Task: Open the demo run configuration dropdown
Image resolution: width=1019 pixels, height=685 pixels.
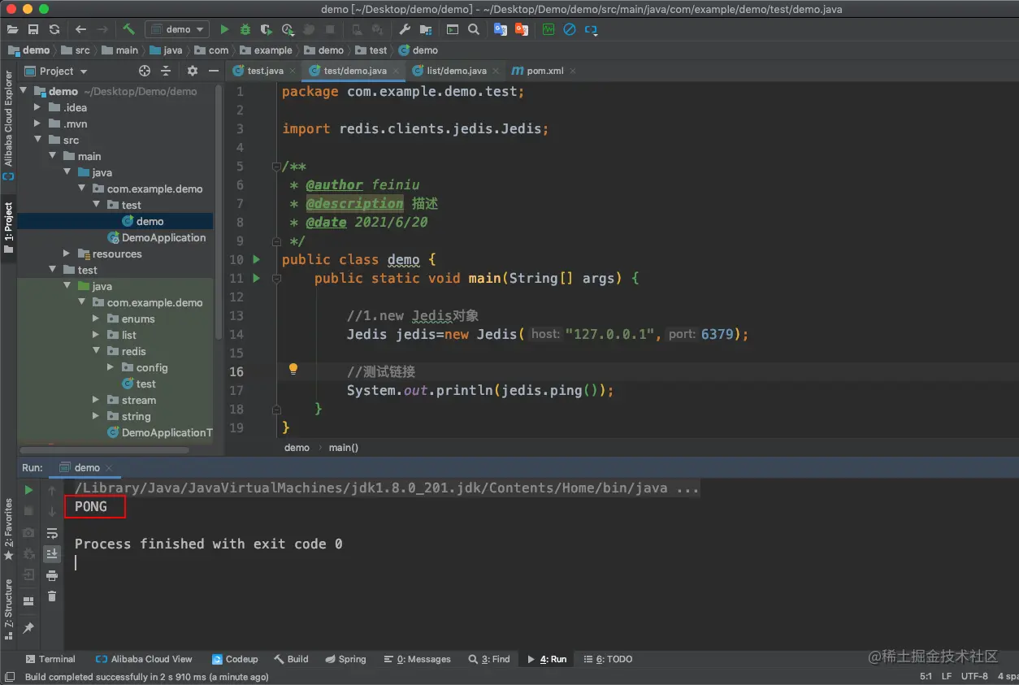Action: (x=179, y=29)
